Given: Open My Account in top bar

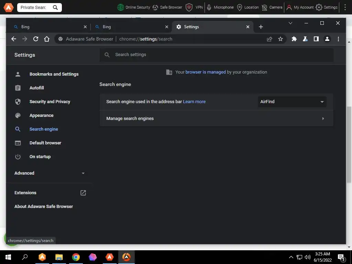Looking at the screenshot, I should pyautogui.click(x=300, y=8).
